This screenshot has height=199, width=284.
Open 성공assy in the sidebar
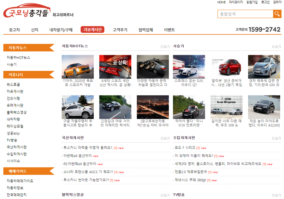coord(13,133)
